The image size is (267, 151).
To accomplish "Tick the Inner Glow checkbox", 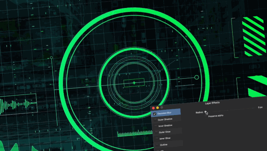I will (x=157, y=139).
